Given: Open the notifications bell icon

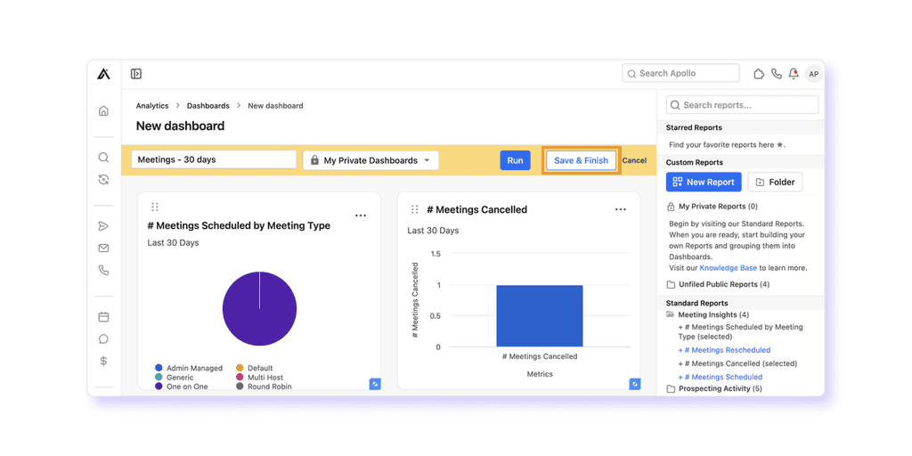Looking at the screenshot, I should (794, 74).
